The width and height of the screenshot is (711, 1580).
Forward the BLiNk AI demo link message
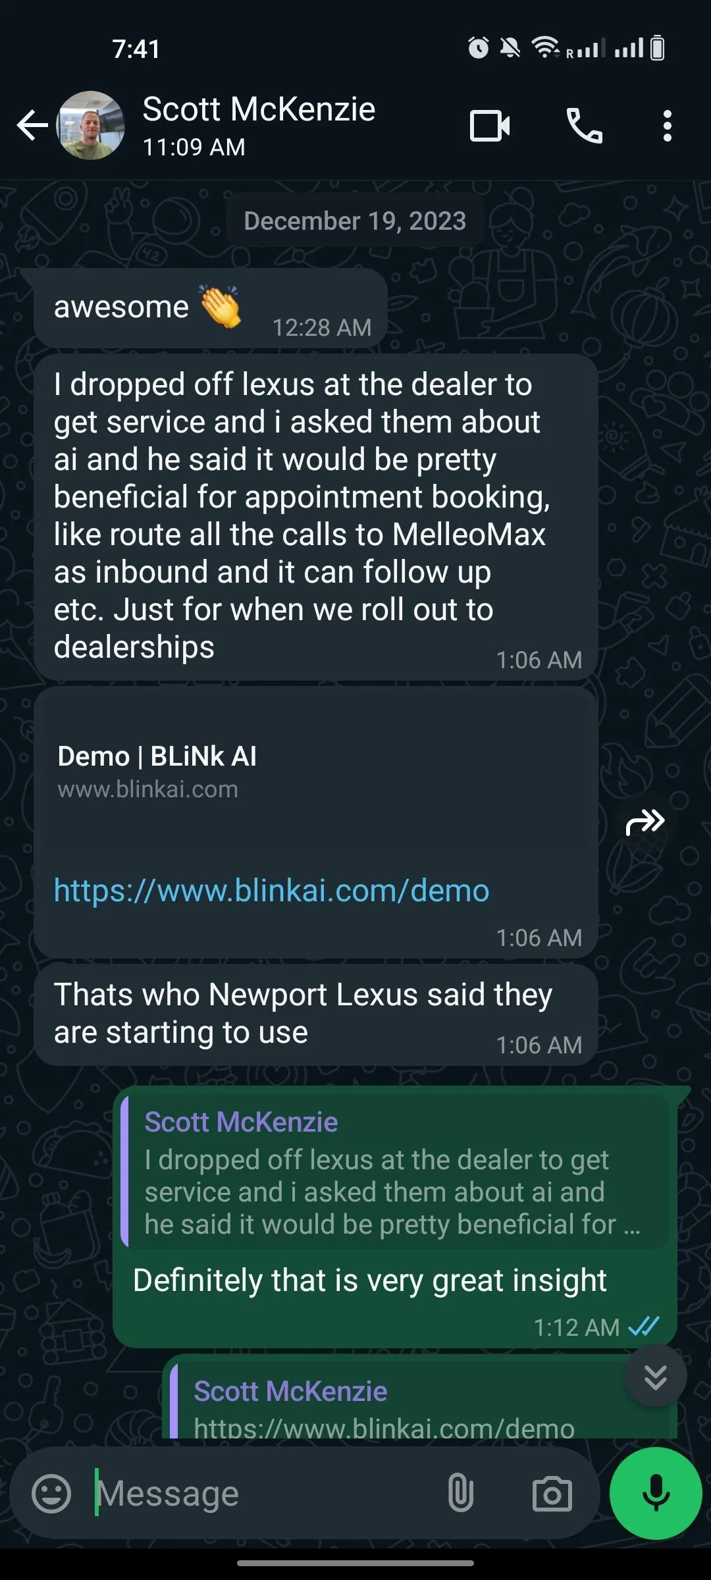pos(645,822)
